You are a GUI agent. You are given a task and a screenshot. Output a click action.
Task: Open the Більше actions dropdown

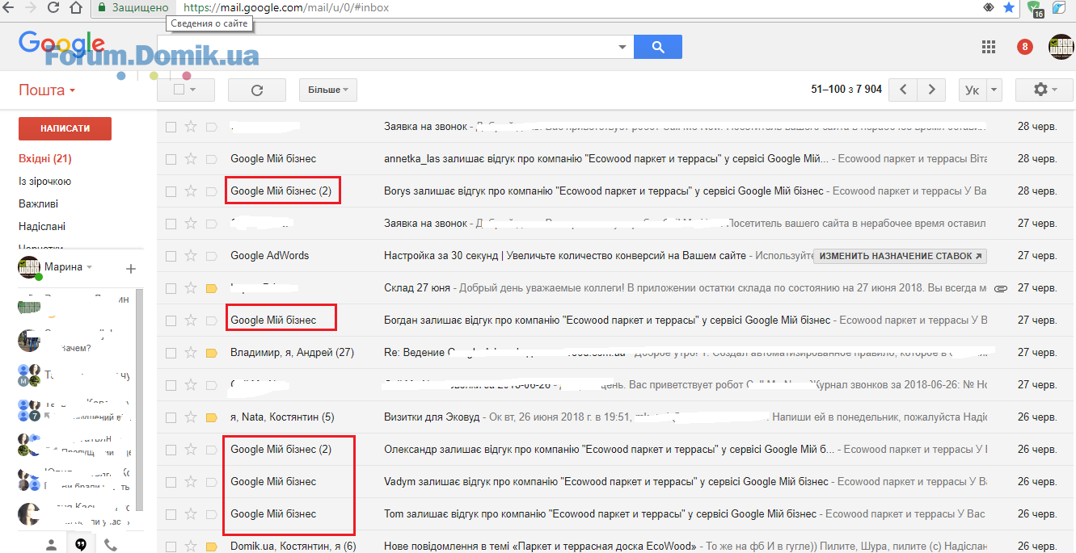(327, 90)
